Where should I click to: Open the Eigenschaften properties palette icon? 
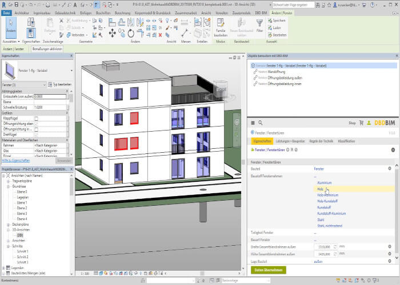[31, 33]
